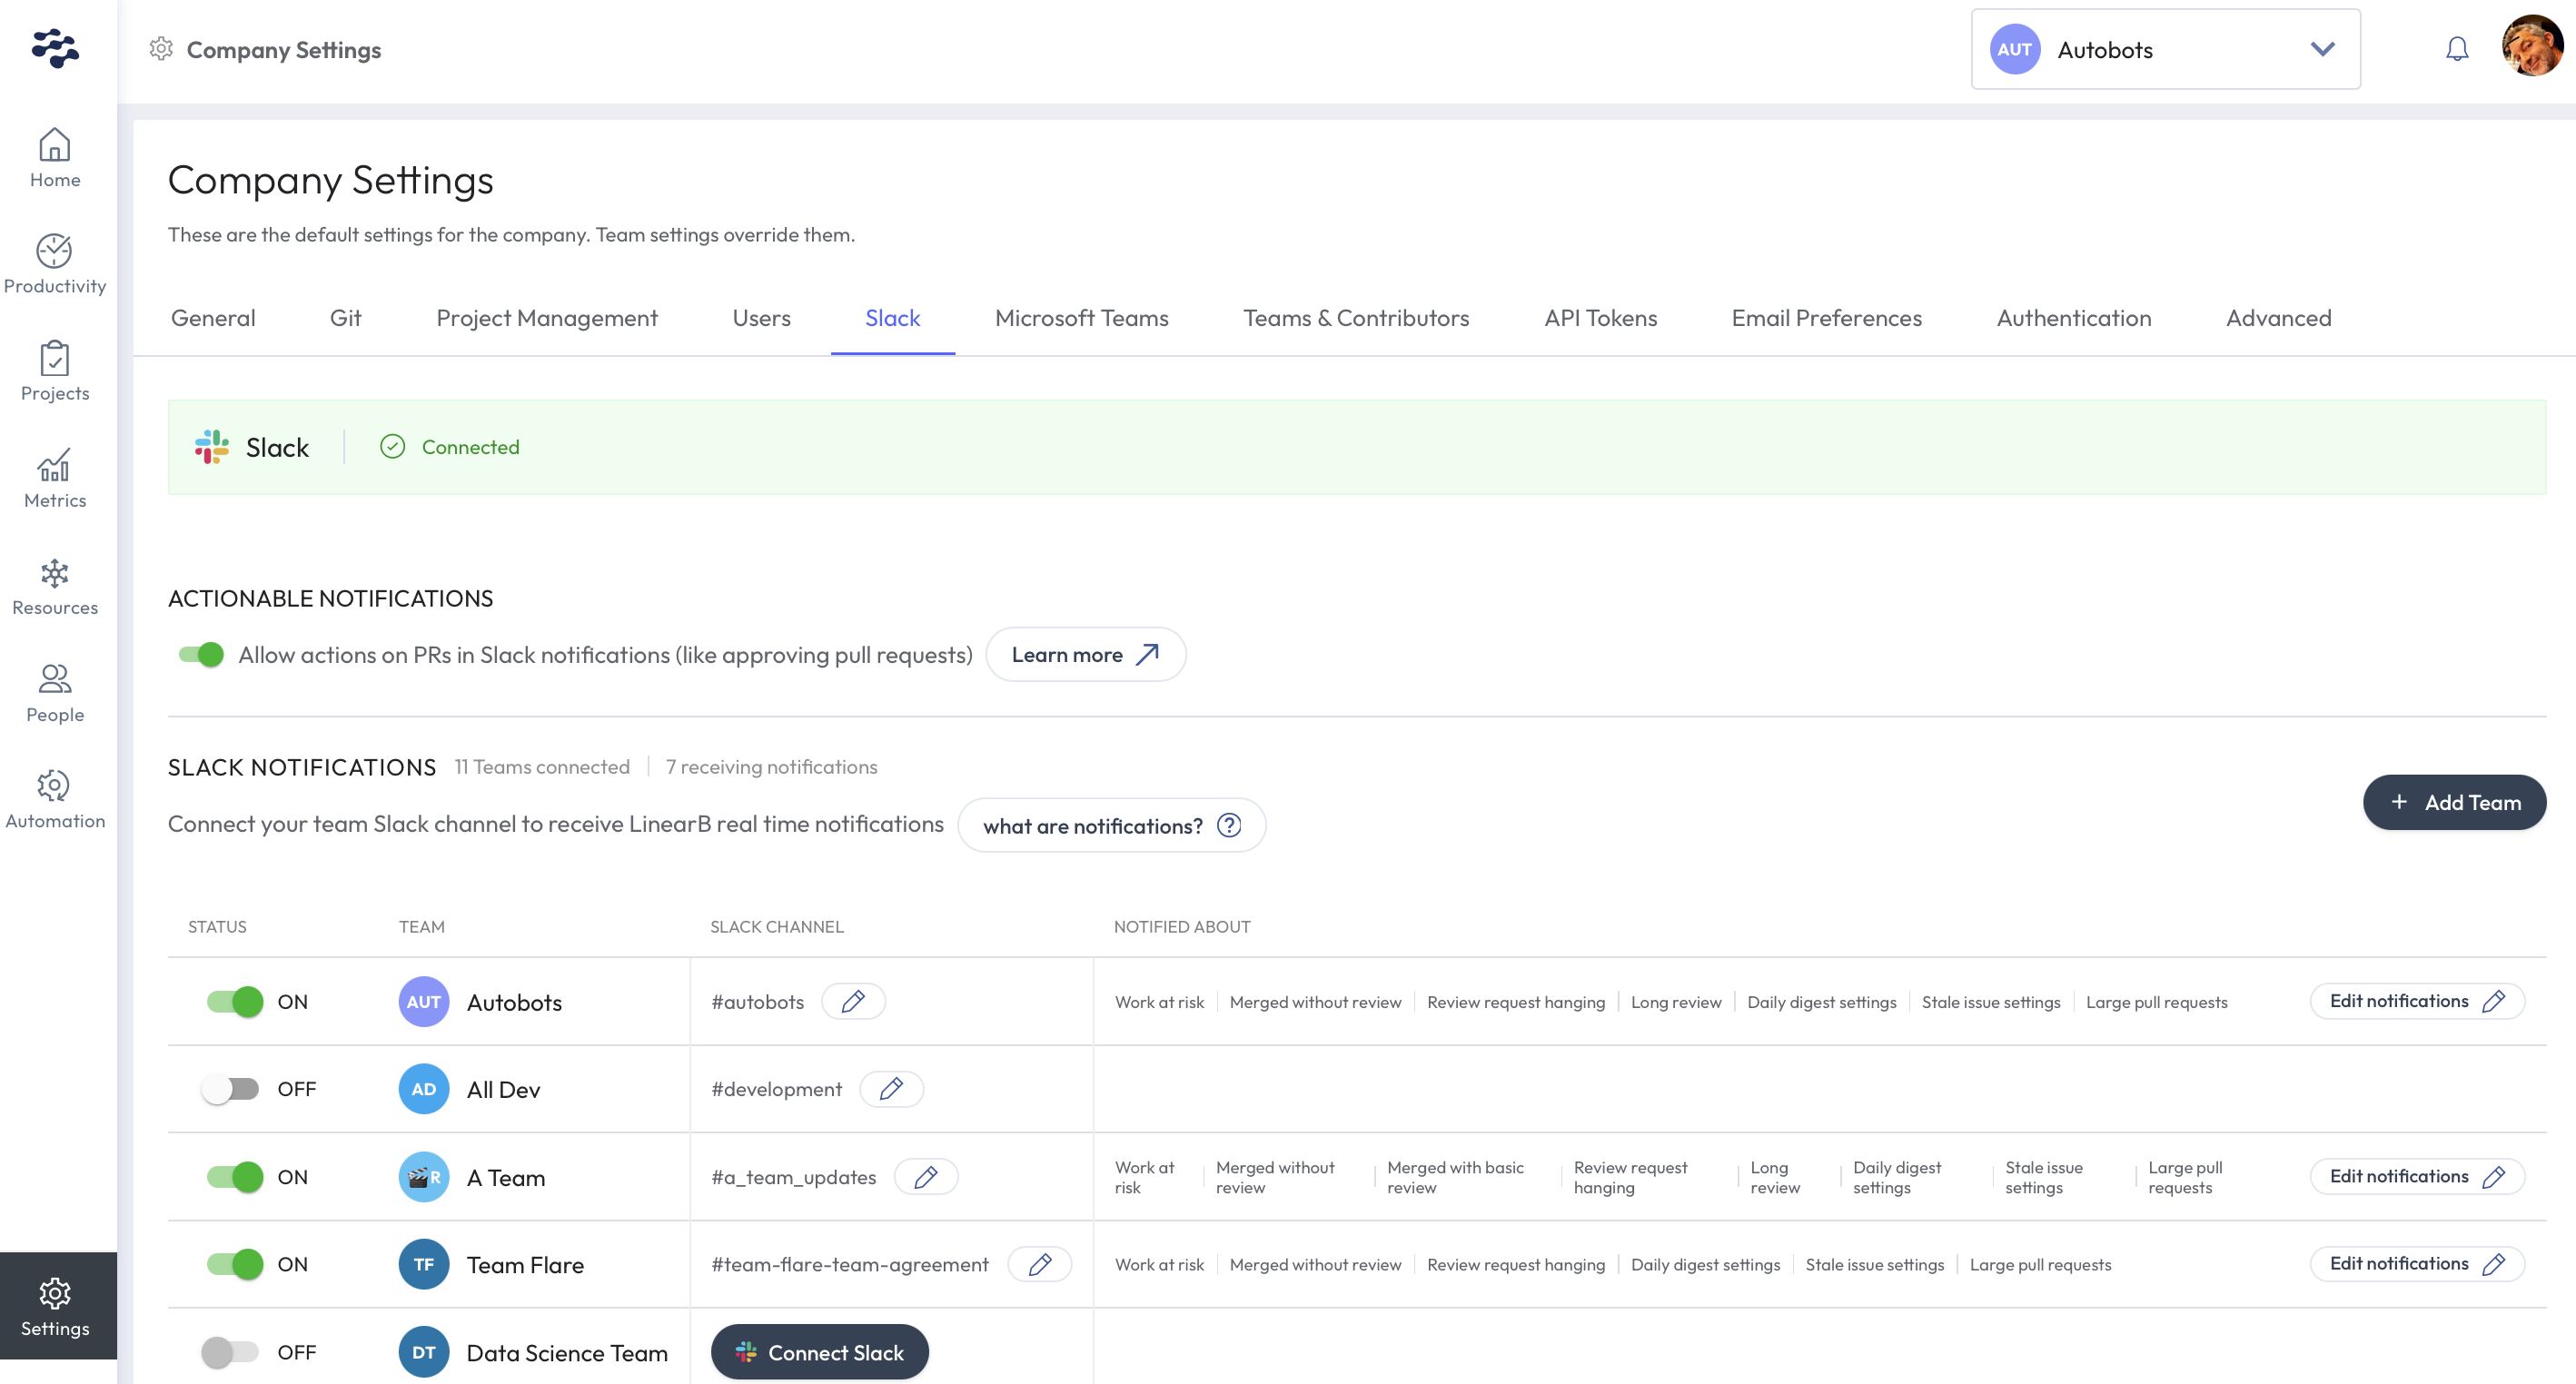Click '7 receiving notifications' text
The image size is (2576, 1384).
[x=771, y=767]
